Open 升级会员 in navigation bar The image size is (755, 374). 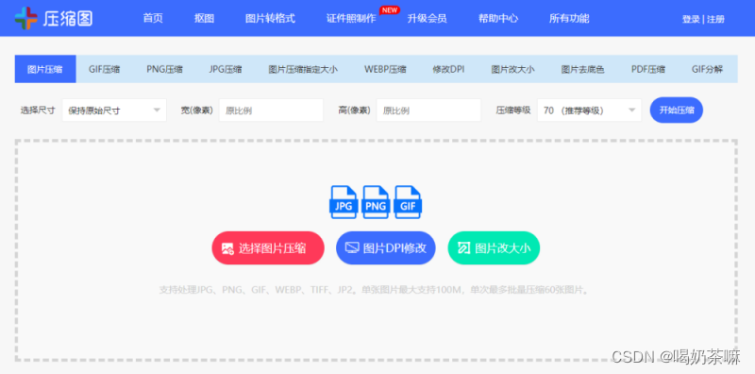point(428,19)
